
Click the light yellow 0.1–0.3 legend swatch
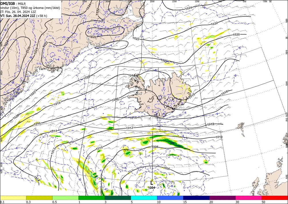coord(13,198)
